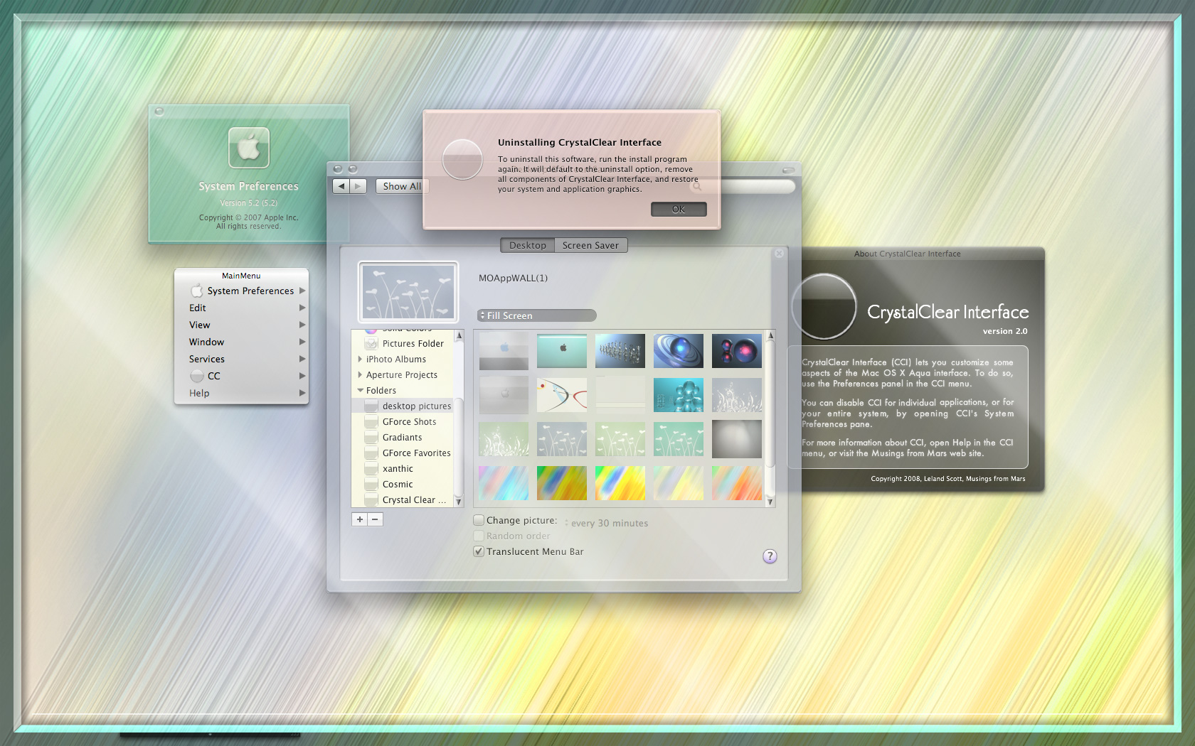This screenshot has width=1195, height=746.
Task: Click the Apple icon in System Preferences about window
Action: coord(249,148)
